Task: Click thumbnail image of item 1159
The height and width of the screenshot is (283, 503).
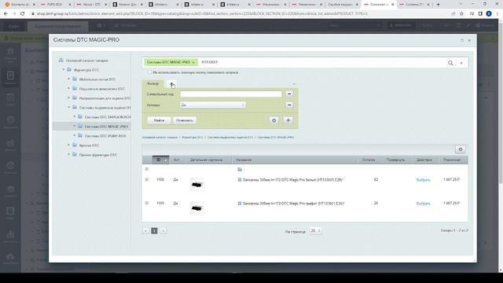Action: tap(196, 208)
